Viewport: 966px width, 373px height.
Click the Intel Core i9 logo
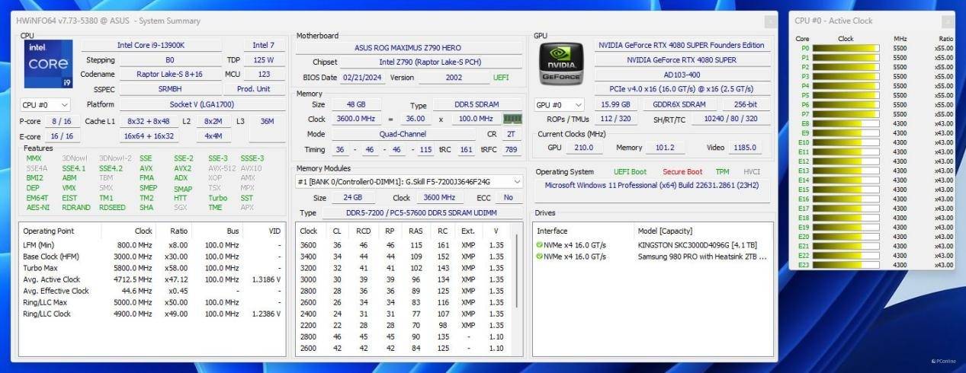(x=48, y=65)
